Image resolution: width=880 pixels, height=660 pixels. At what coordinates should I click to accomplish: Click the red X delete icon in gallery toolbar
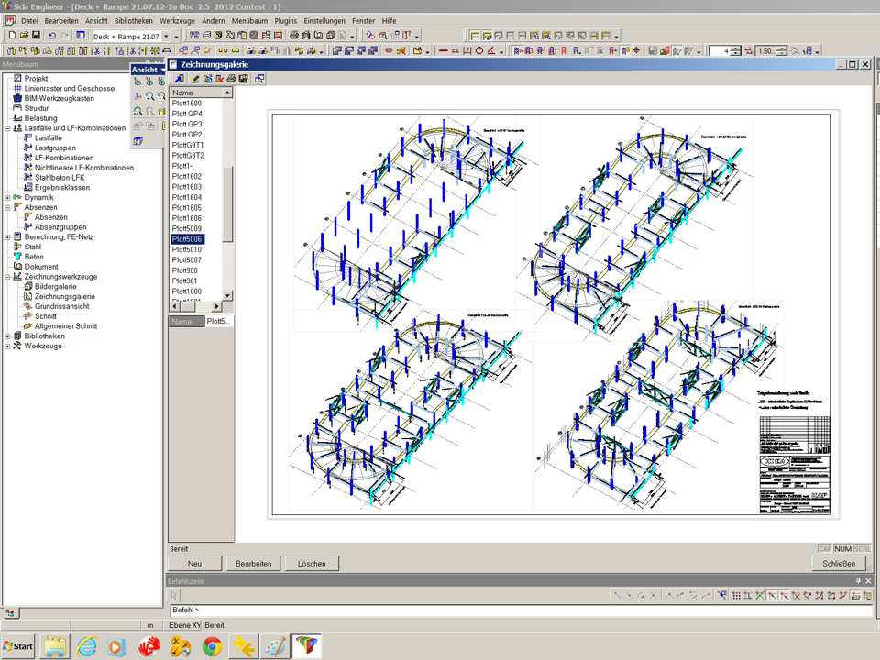pos(220,80)
